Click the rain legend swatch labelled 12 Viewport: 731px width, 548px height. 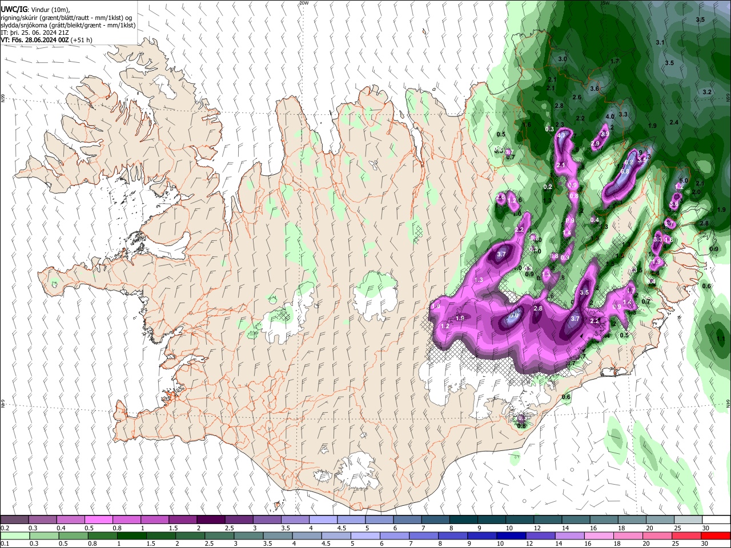[541, 536]
